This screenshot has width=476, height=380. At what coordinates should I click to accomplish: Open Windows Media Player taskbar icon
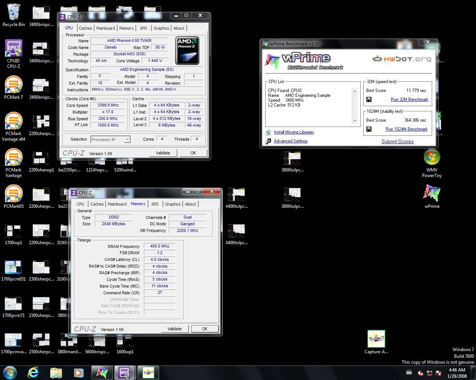tap(78, 372)
